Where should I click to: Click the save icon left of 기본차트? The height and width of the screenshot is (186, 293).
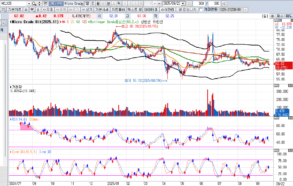pos(3,9)
